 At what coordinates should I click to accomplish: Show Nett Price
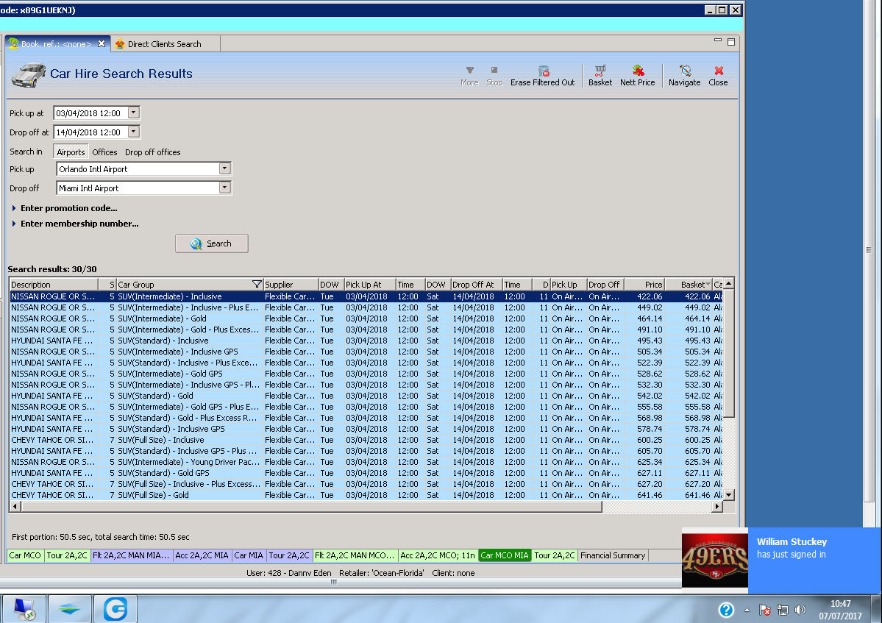coord(637,75)
